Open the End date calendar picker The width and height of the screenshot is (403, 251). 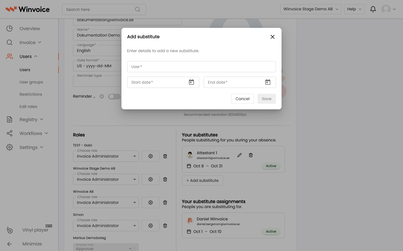pos(268,82)
